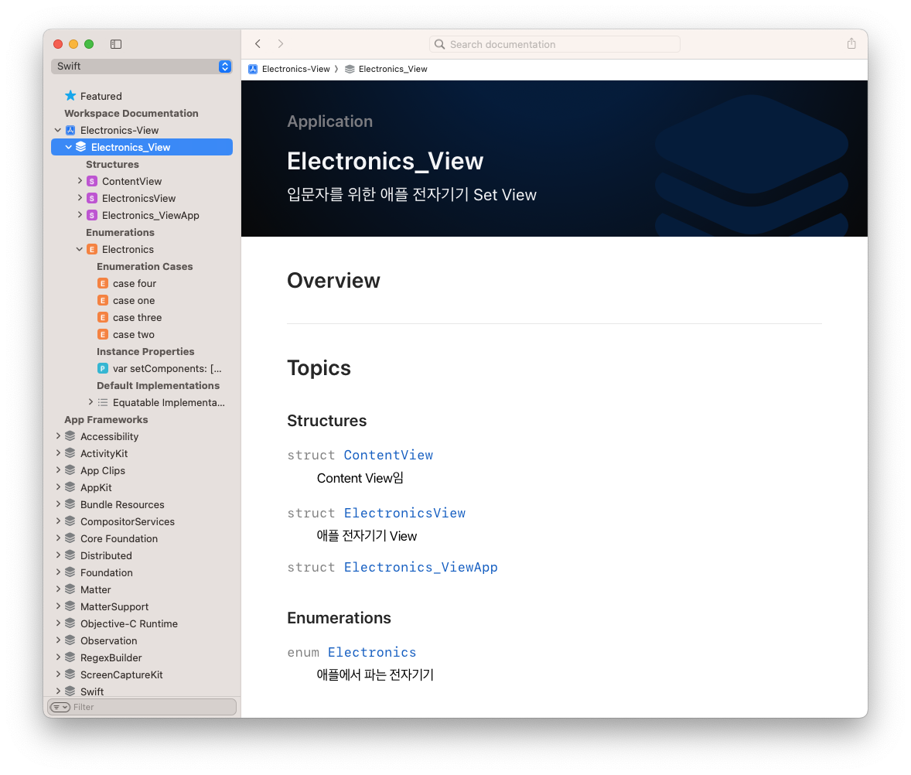Click the struct icon beside ElectronicsView
The image size is (911, 775).
pyautogui.click(x=92, y=198)
